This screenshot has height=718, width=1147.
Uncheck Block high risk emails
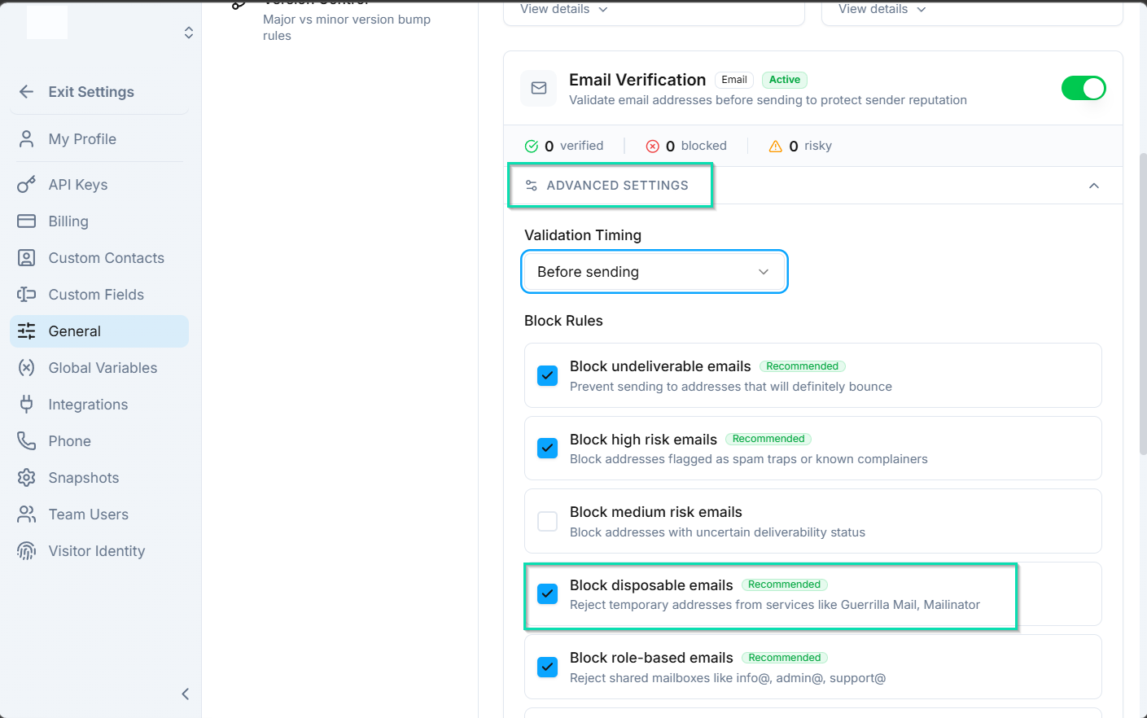point(548,448)
